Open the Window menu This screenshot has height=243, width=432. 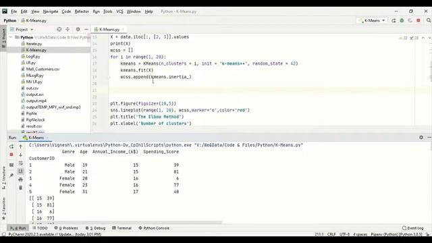pos(134,11)
